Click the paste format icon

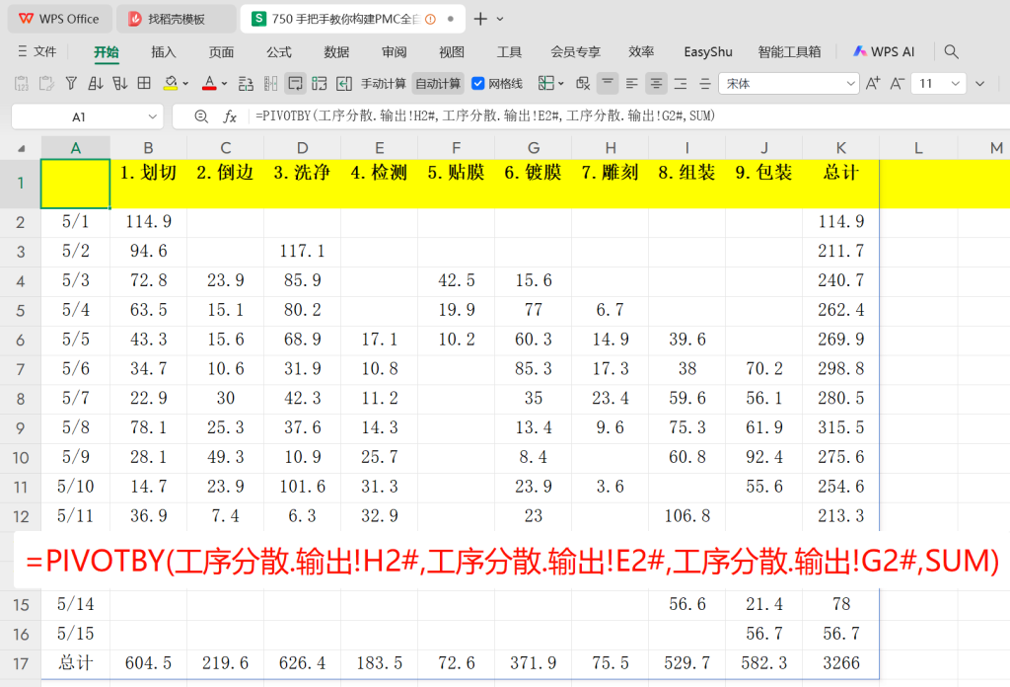pos(46,84)
